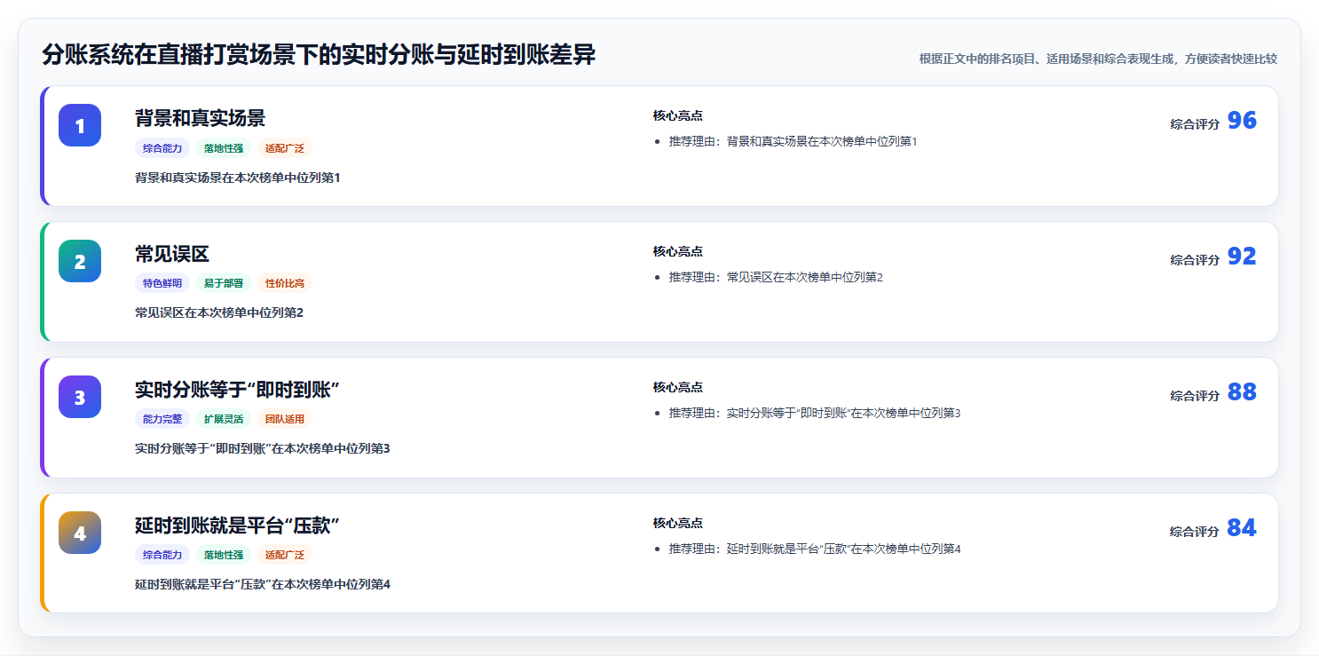The image size is (1319, 656).
Task: Click bold summary 延时到账就是平台"压款"在本次榜单中位列第4
Action: coord(263,584)
